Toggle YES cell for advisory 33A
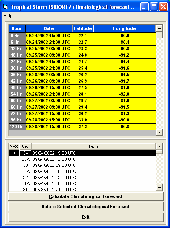The image size is (170, 228). (x=14, y=159)
